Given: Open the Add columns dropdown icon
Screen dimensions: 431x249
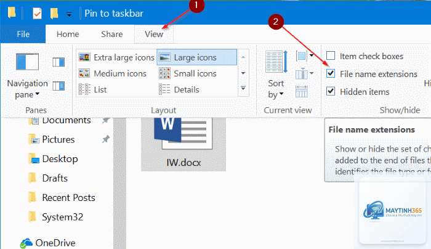Looking at the screenshot, I should click(x=304, y=73).
